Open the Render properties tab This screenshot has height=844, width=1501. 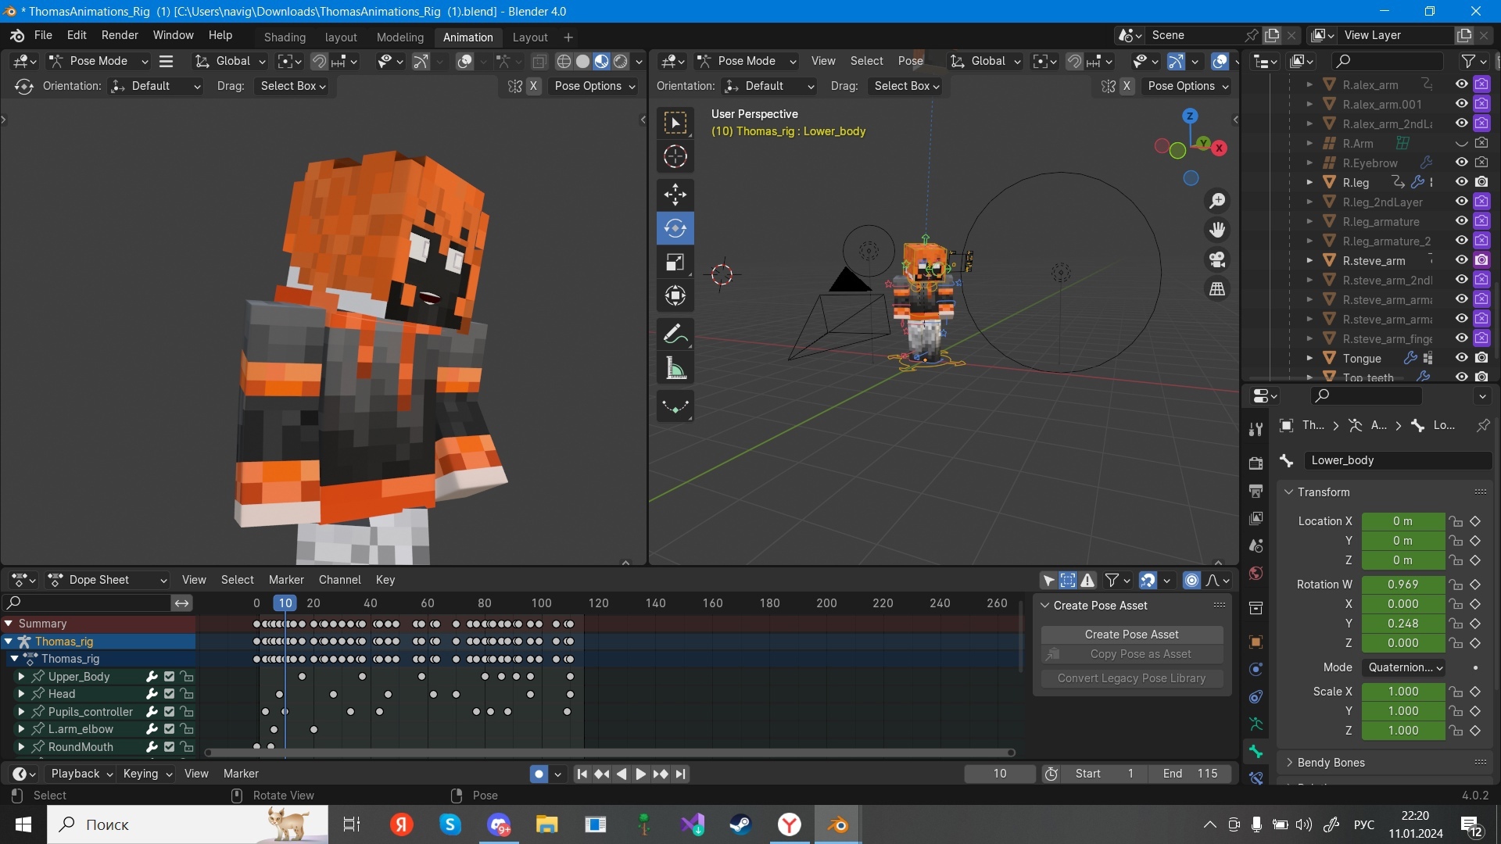click(x=1256, y=463)
